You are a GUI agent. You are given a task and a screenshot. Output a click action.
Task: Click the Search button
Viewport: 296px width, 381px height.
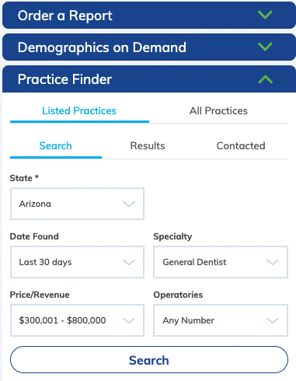pos(149,360)
